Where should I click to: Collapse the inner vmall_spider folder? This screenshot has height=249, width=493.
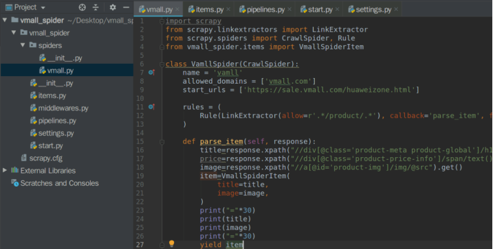14,32
